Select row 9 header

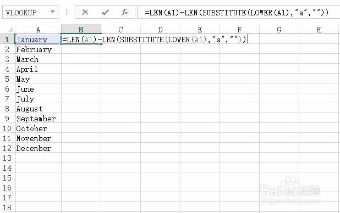pos(7,119)
